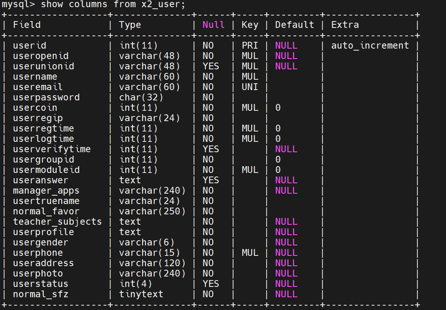Click the manager_apps field name

click(x=46, y=190)
